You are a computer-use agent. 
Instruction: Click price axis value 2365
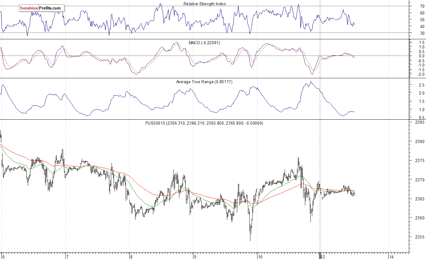(420, 199)
